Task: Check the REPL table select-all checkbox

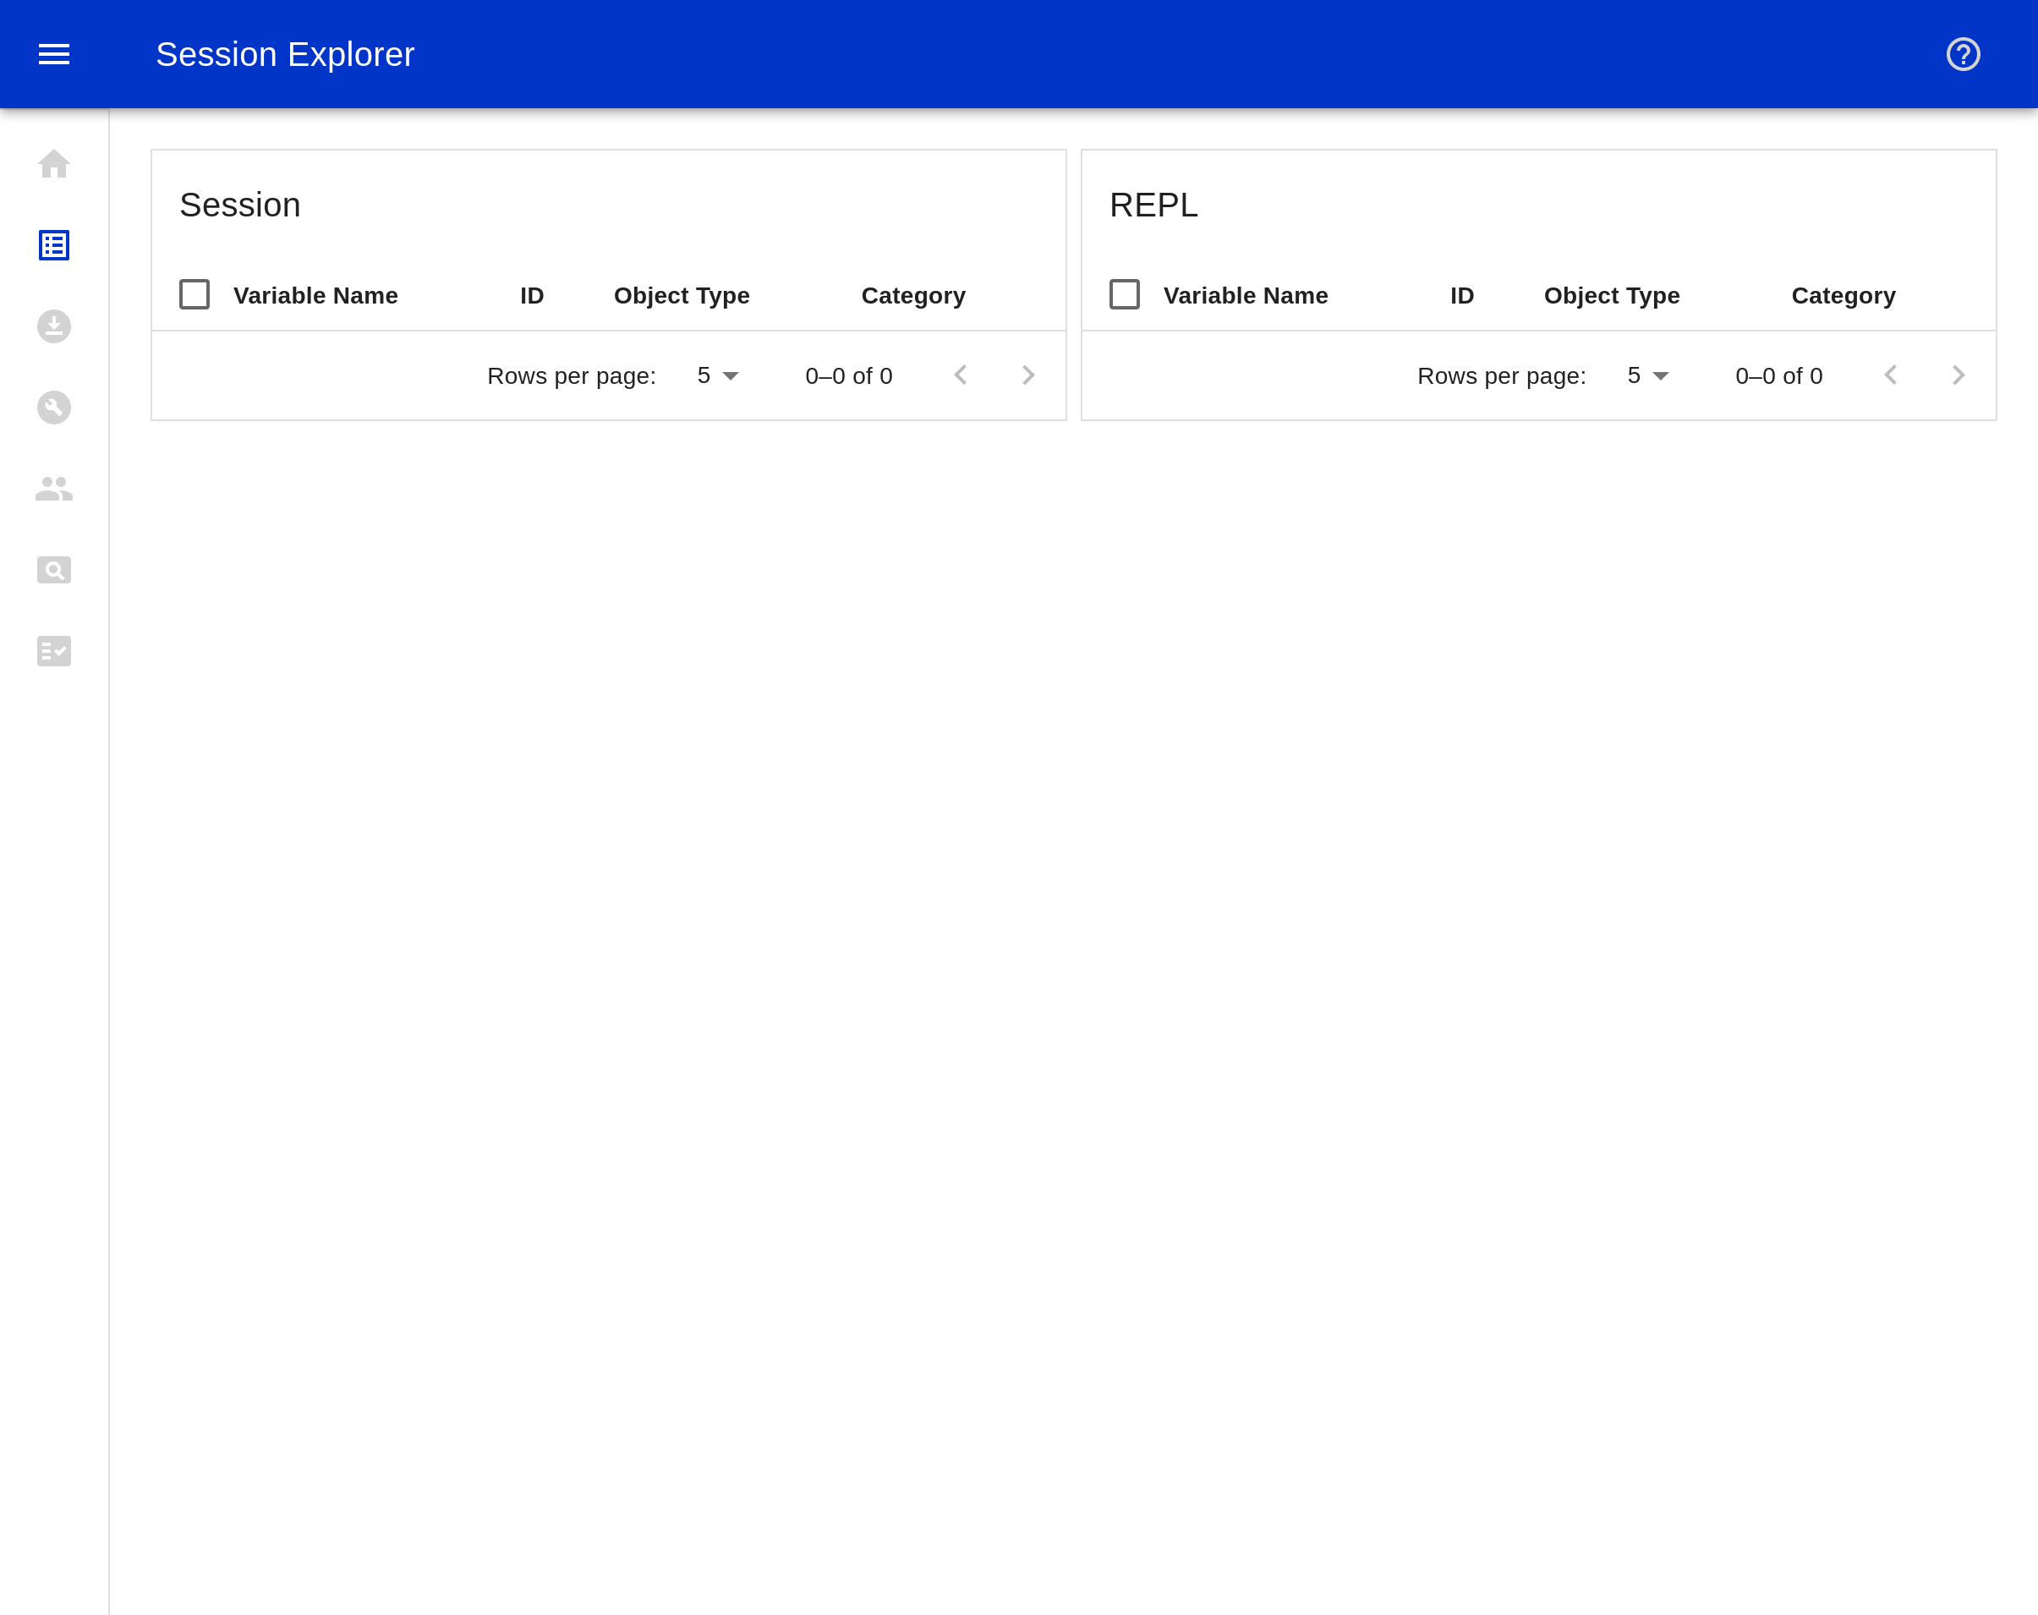Action: (x=1124, y=295)
